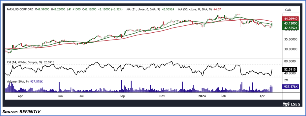Click the Source: REFINITIV caption

tap(22, 112)
